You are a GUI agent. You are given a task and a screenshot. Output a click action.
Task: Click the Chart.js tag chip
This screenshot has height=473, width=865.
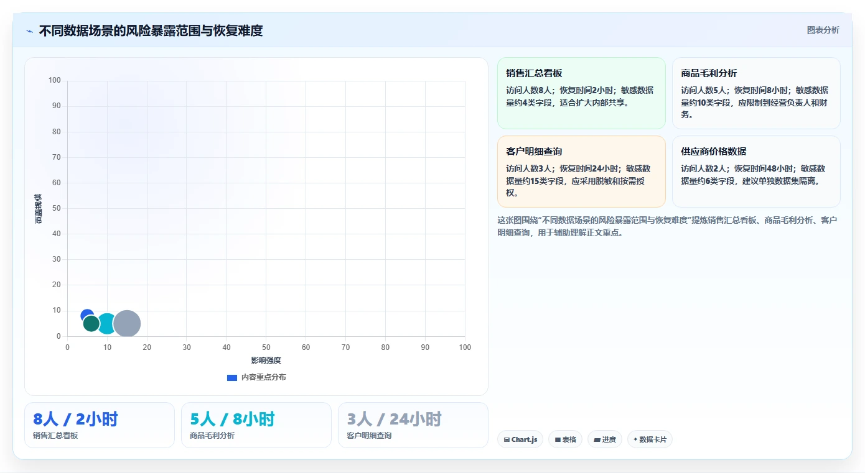coord(520,439)
